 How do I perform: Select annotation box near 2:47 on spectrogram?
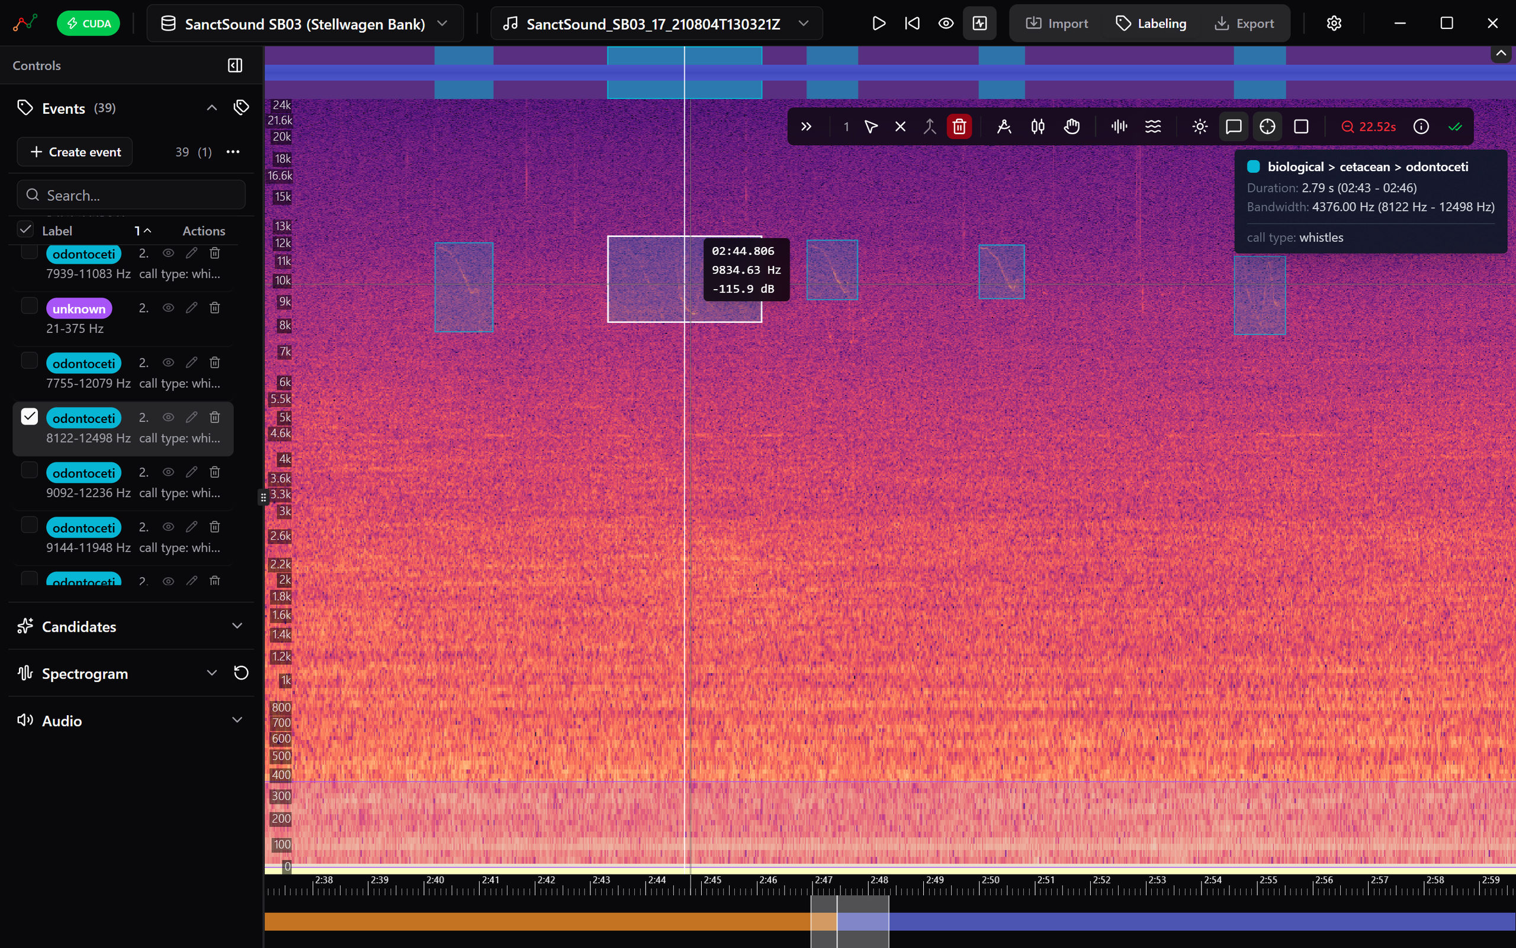[x=832, y=270]
